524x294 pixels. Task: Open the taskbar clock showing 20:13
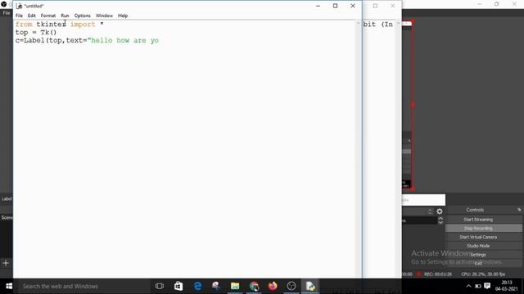(x=507, y=286)
